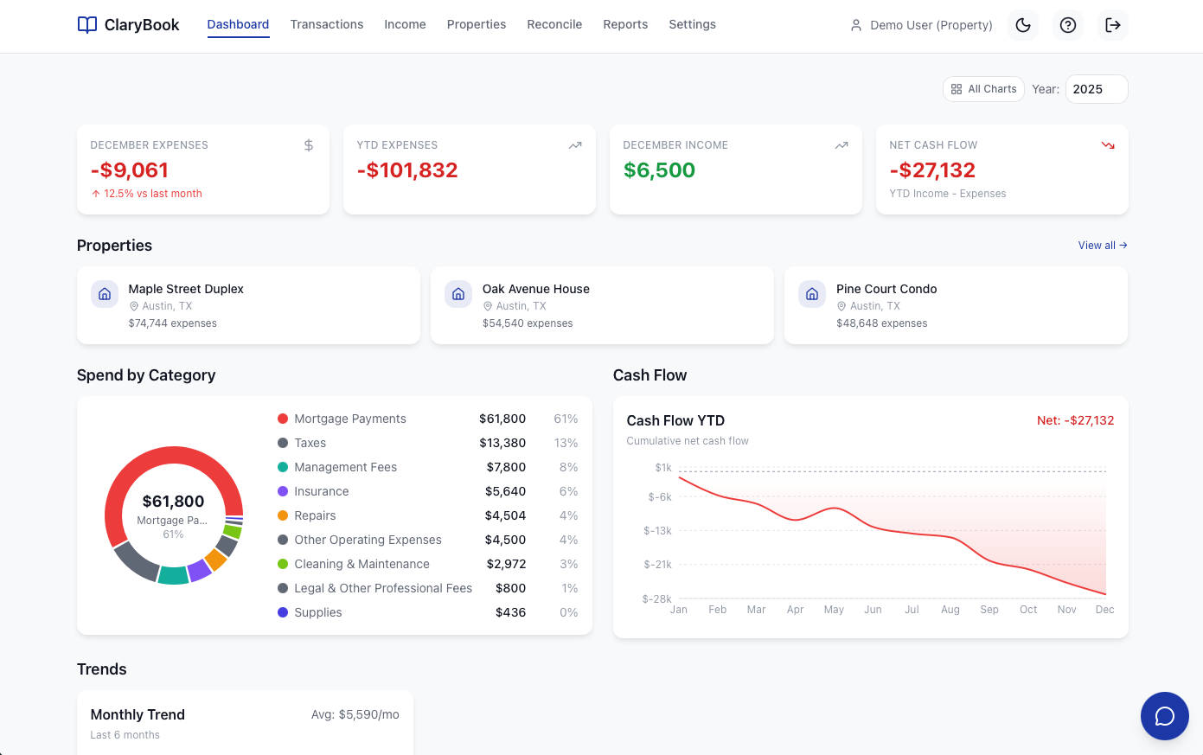Toggle the All Charts view

(983, 88)
